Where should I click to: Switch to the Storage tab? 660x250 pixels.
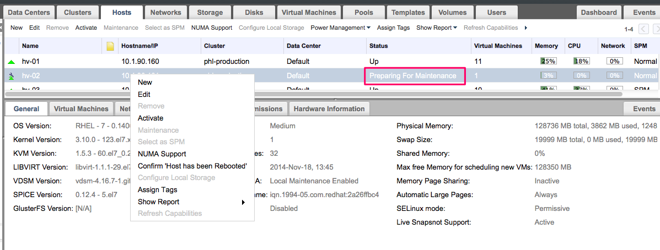pyautogui.click(x=210, y=12)
